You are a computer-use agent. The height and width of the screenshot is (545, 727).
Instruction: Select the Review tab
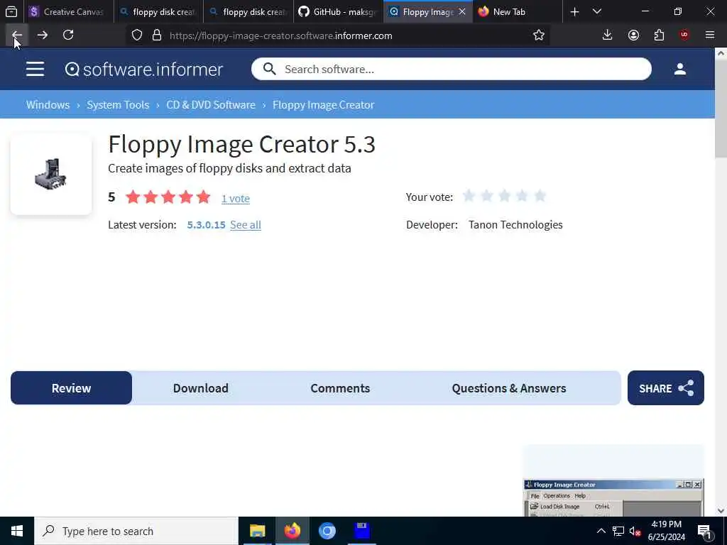(72, 388)
